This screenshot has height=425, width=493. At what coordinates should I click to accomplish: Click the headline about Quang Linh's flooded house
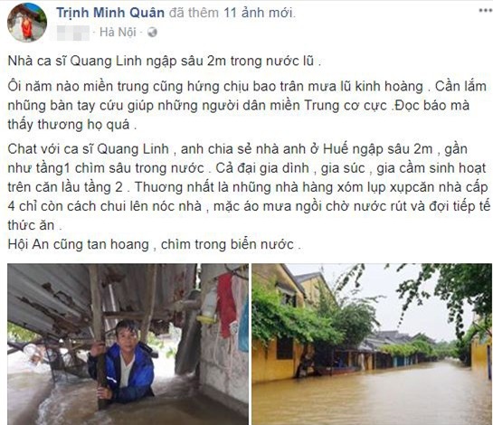(x=165, y=61)
